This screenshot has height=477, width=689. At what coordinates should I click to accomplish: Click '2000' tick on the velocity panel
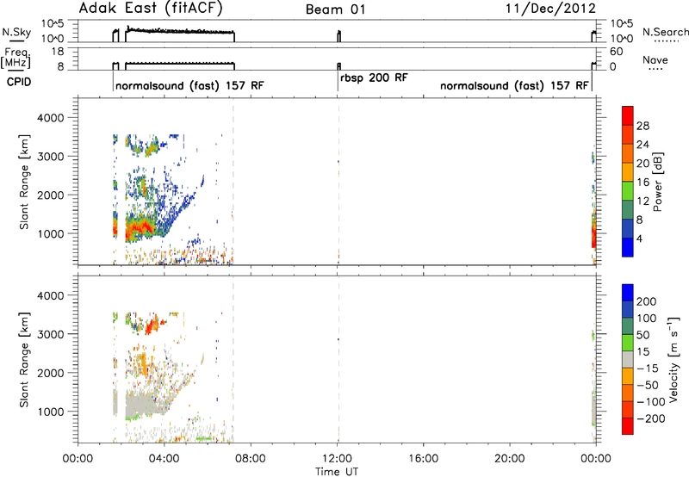point(50,373)
